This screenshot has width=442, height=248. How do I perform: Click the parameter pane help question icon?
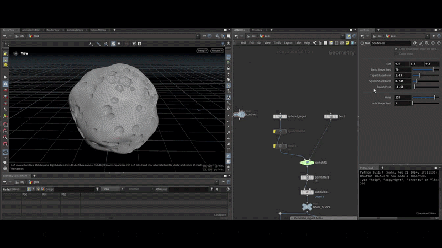pos(439,43)
